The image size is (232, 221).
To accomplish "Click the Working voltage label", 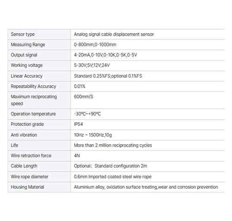I will pyautogui.click(x=26, y=65).
